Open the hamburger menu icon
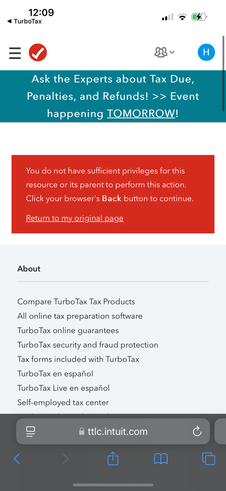The image size is (226, 491). 15,53
